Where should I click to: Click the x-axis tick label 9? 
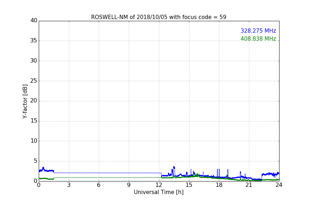(x=129, y=185)
